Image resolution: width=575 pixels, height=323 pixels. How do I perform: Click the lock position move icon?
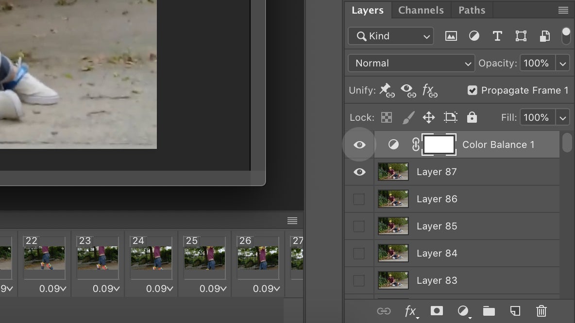click(429, 117)
